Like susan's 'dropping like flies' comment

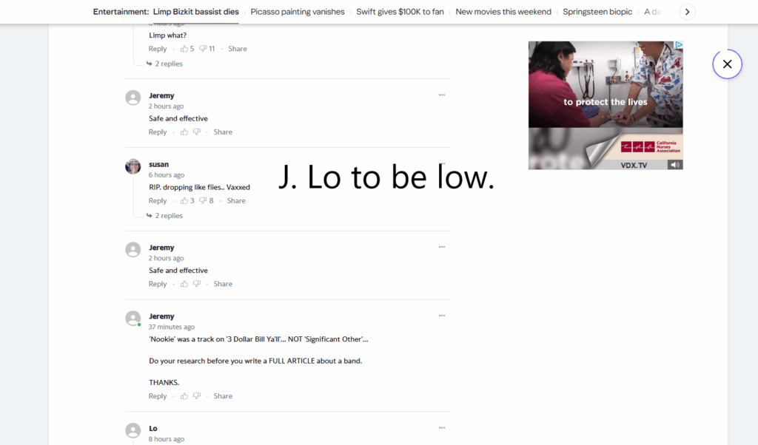[184, 201]
